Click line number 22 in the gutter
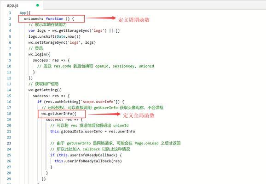 pyautogui.click(x=9, y=138)
